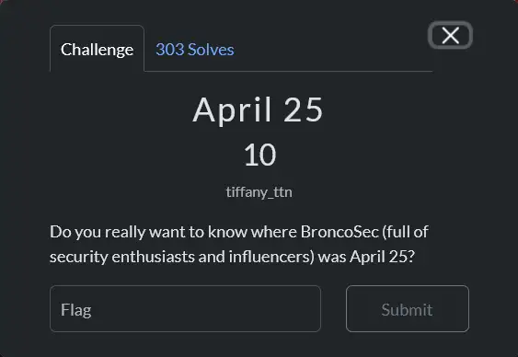Click the word 'influencers)' in description
The image size is (518, 357).
pyautogui.click(x=271, y=257)
